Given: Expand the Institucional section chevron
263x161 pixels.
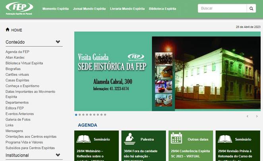Looking at the screenshot, I should coord(58,155).
